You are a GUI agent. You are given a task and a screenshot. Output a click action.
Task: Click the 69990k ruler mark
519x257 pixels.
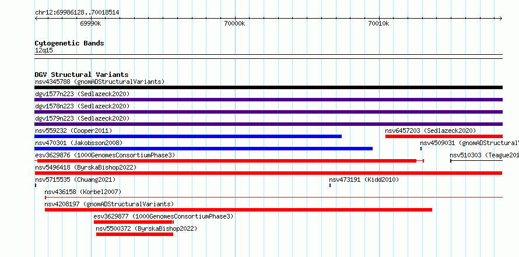tap(90, 23)
